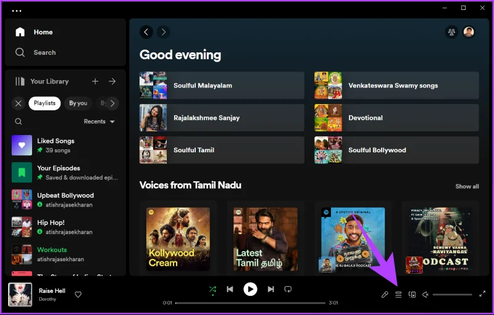Collapse Your Library panel icon
Viewport: 494px width, 315px height.
(x=20, y=81)
